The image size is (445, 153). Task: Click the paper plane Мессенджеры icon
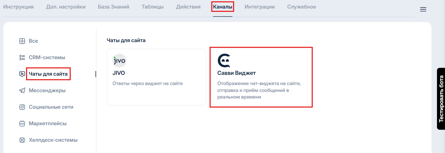click(22, 91)
